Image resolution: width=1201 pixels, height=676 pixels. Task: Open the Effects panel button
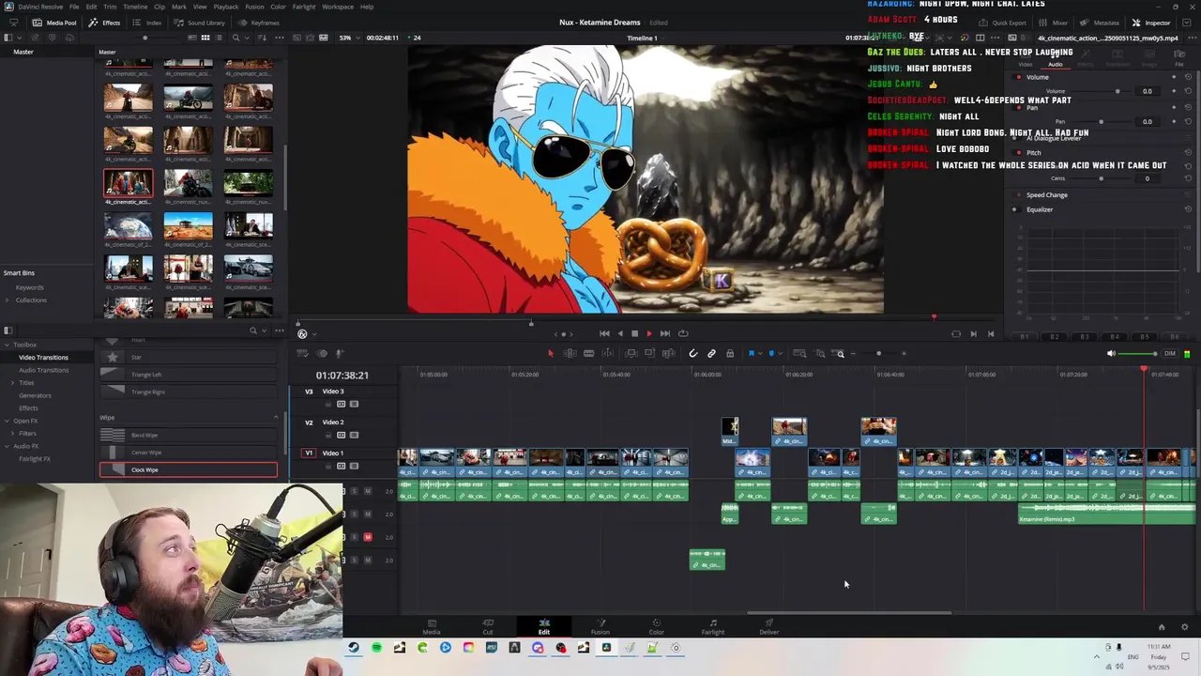tap(105, 23)
